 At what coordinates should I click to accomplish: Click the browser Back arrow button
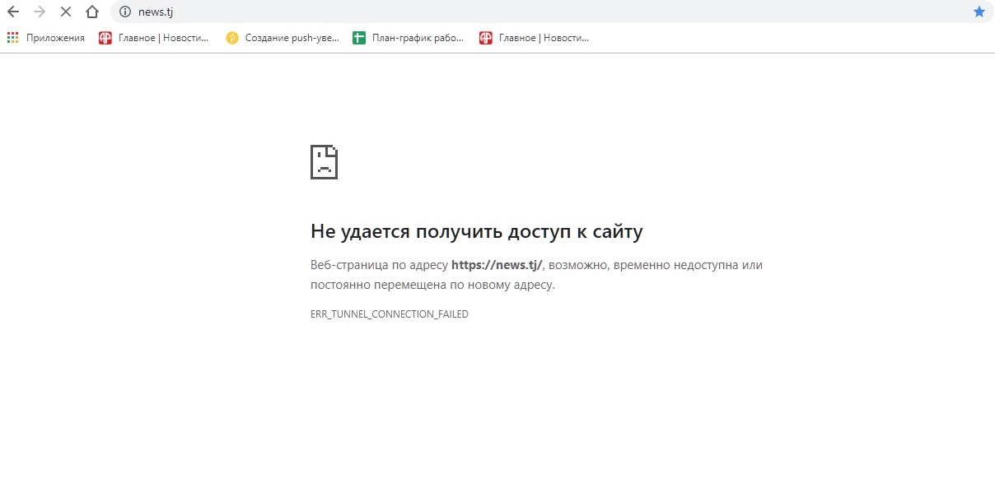(x=13, y=12)
